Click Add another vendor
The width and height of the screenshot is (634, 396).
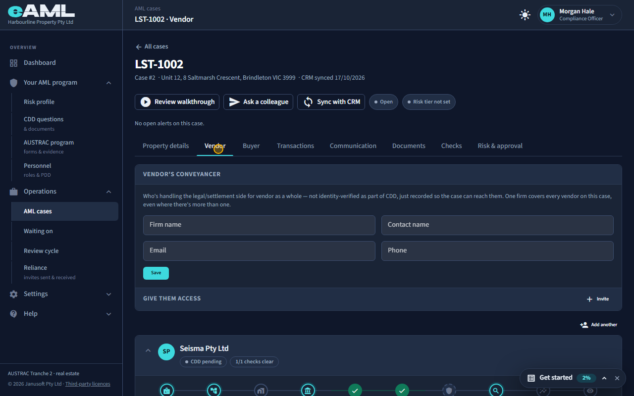point(599,325)
